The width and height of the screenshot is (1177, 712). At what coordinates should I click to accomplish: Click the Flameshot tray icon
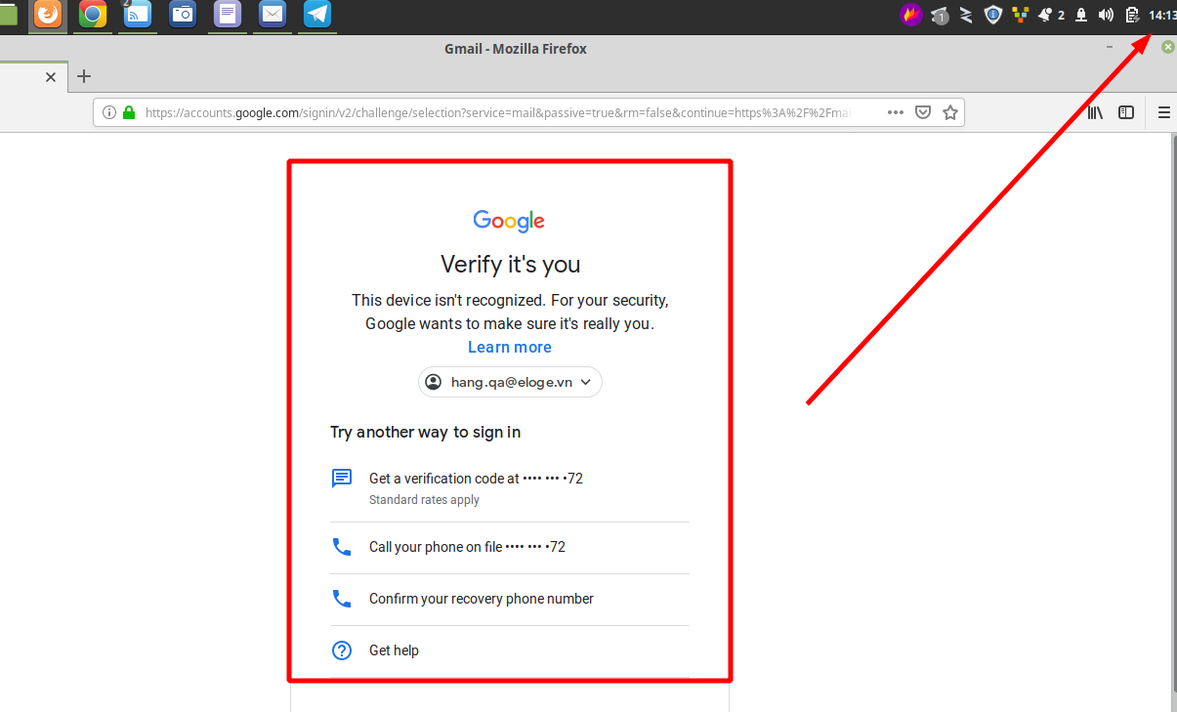tap(911, 15)
